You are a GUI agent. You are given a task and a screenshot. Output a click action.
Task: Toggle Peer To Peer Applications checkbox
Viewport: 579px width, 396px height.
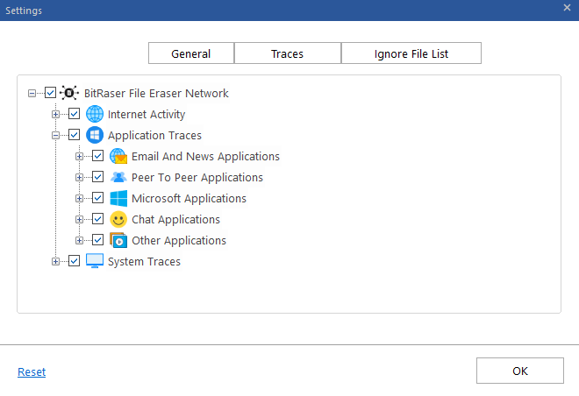point(98,177)
